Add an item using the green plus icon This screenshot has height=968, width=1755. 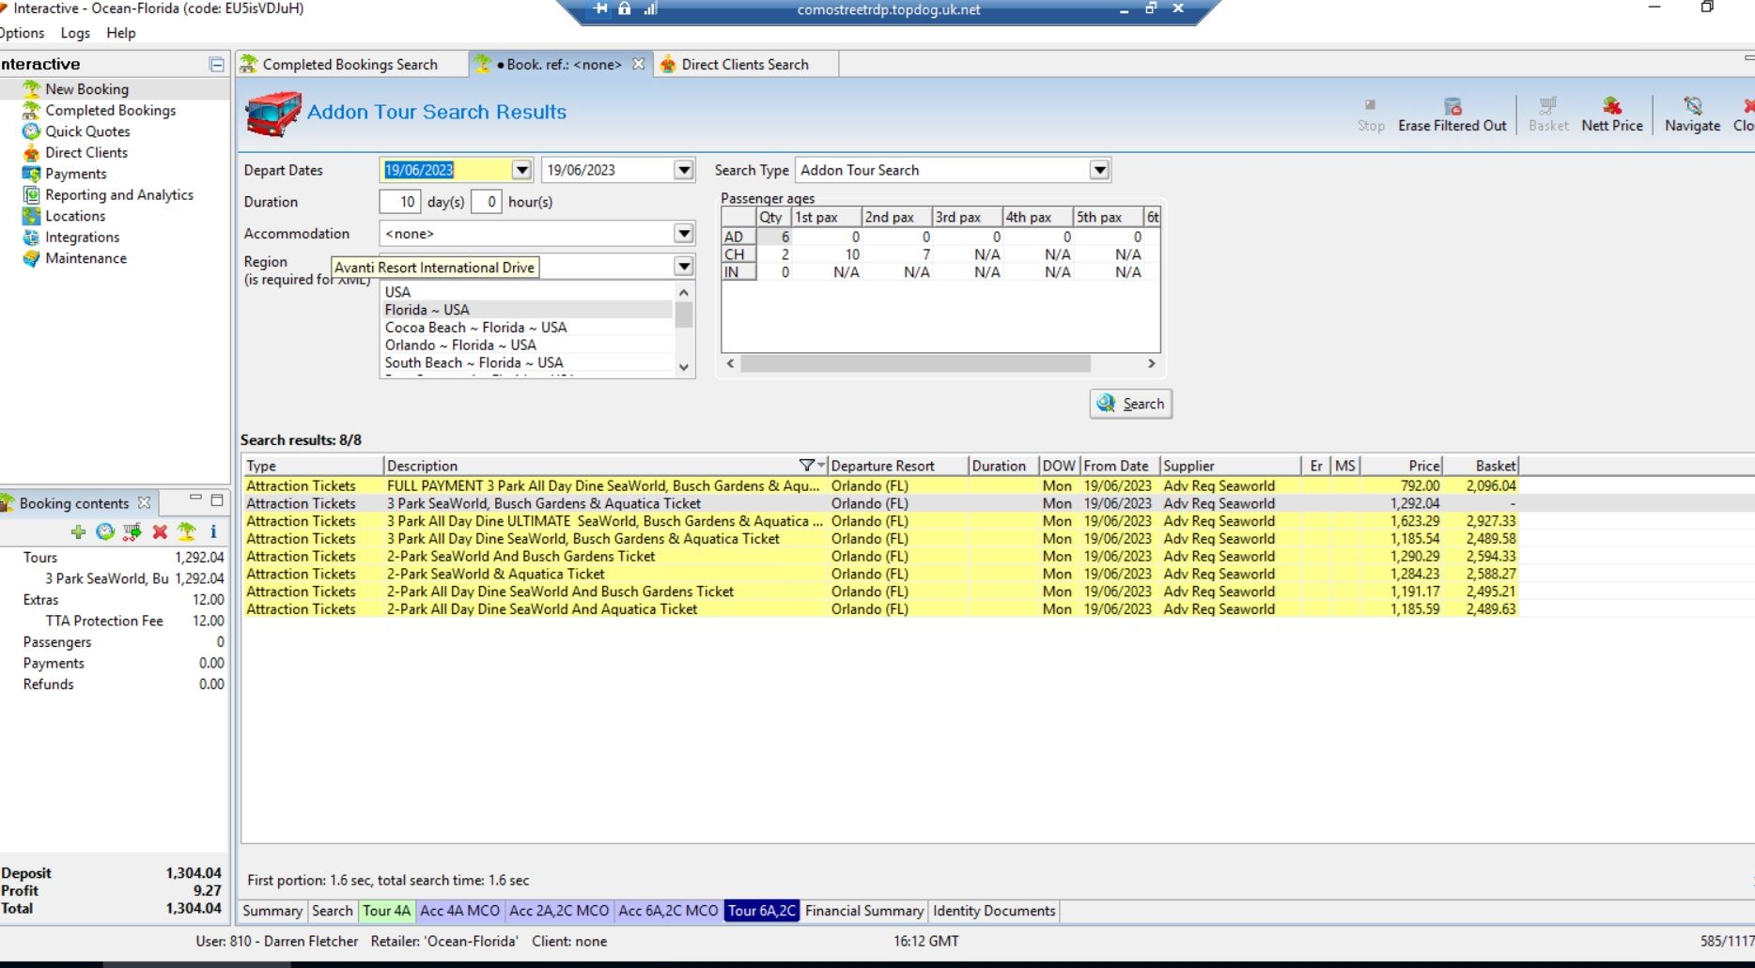(x=78, y=531)
